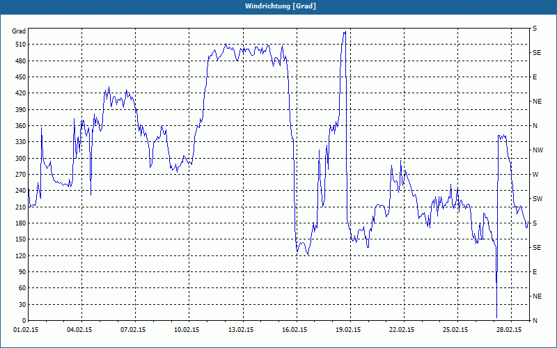Click the 19.02.15 date label
557x348 pixels.
coord(349,330)
